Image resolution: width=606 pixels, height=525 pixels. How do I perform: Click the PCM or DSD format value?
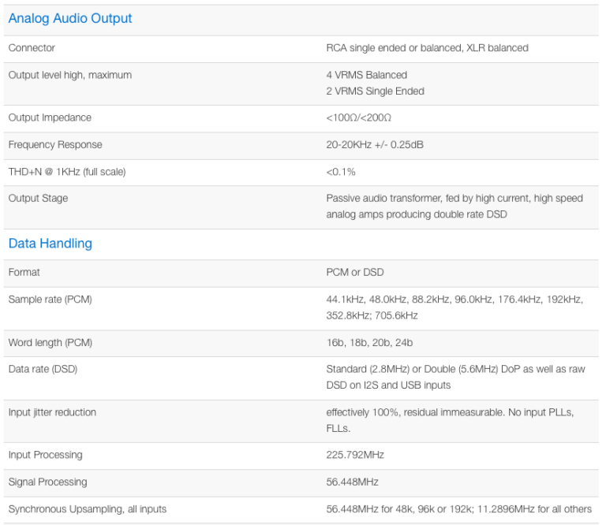click(355, 272)
